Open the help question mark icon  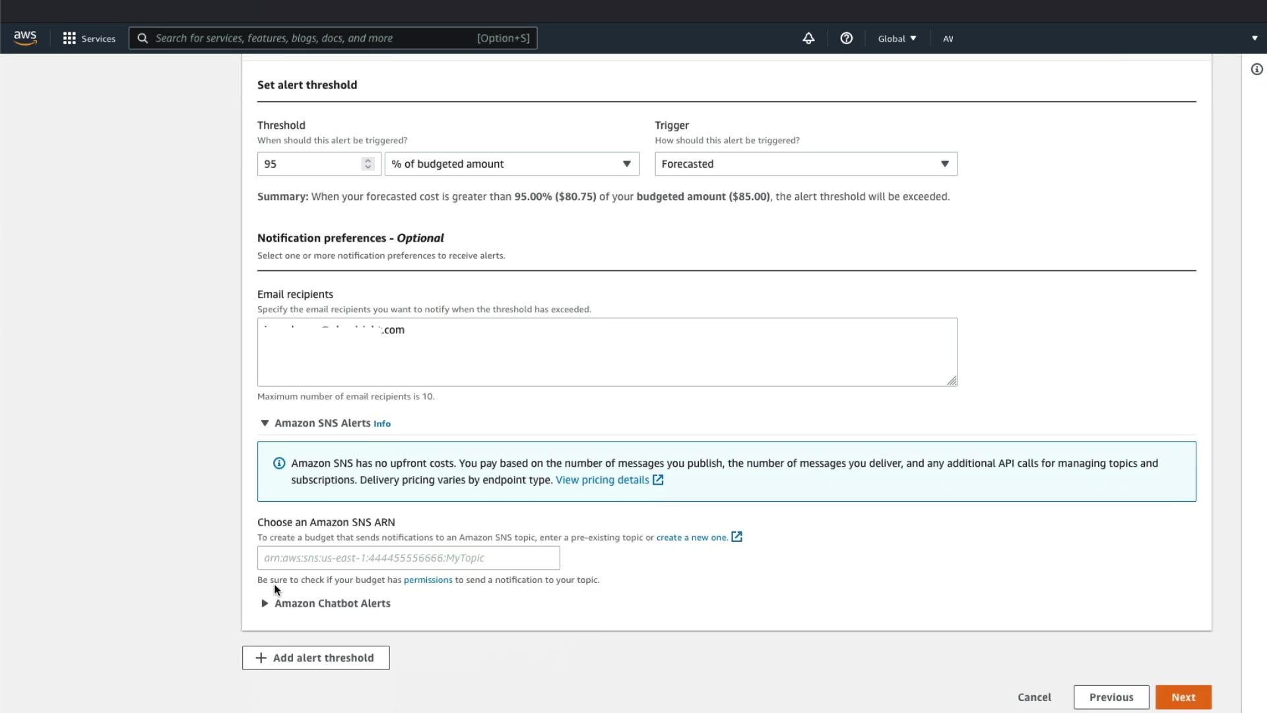(846, 38)
